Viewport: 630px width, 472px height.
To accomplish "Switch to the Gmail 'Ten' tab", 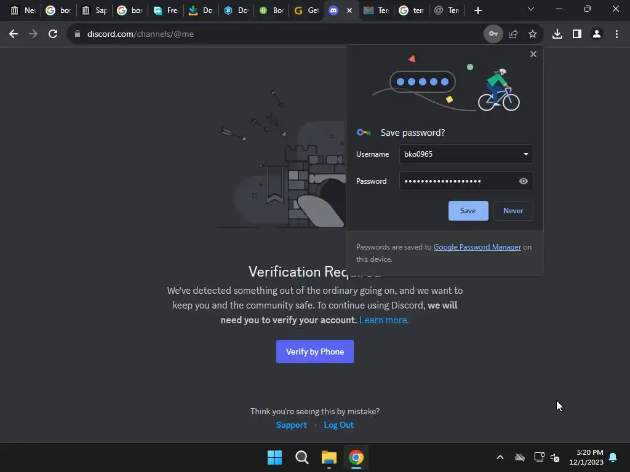I will pyautogui.click(x=376, y=10).
